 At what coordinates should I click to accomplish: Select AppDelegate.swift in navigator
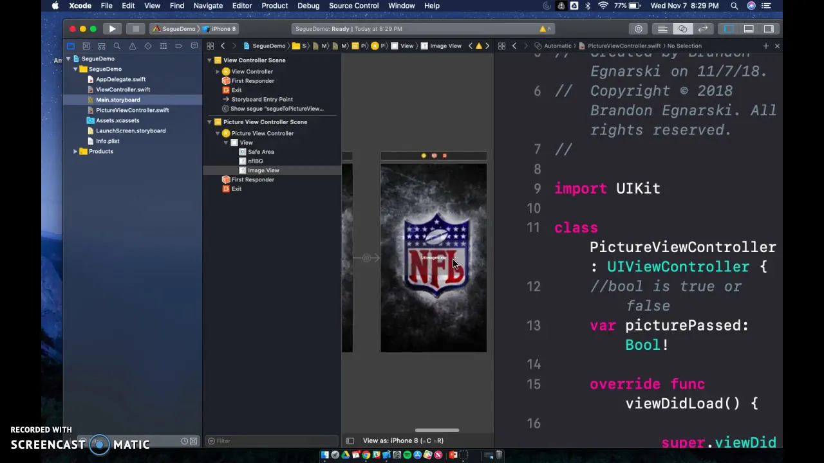[120, 79]
